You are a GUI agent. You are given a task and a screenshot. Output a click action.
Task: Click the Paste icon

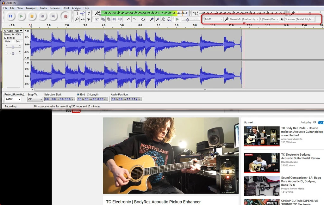108,19
